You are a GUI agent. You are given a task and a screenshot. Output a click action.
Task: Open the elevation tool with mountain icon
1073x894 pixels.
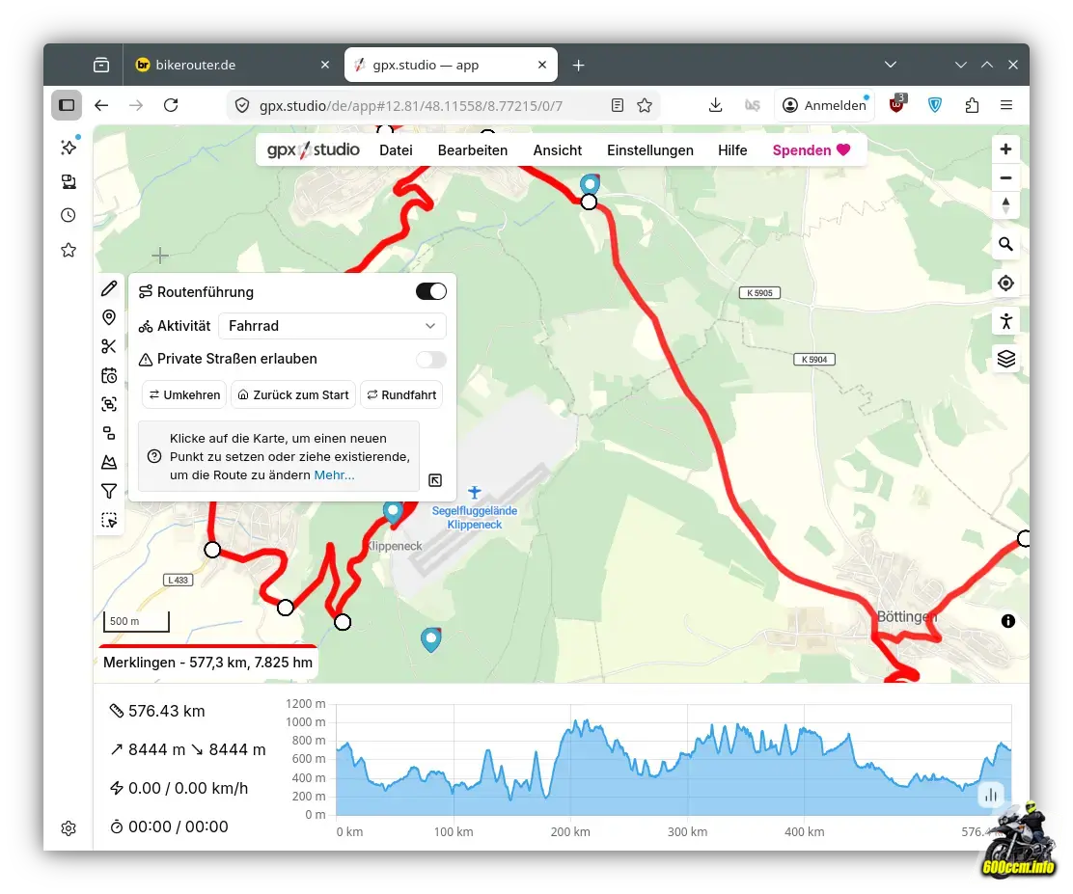(x=109, y=463)
